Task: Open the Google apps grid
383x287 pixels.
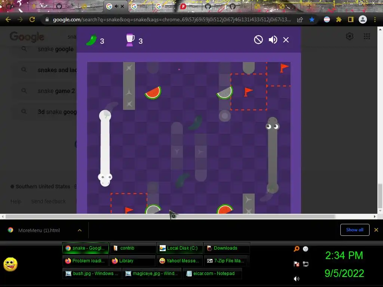Action: pos(367,36)
